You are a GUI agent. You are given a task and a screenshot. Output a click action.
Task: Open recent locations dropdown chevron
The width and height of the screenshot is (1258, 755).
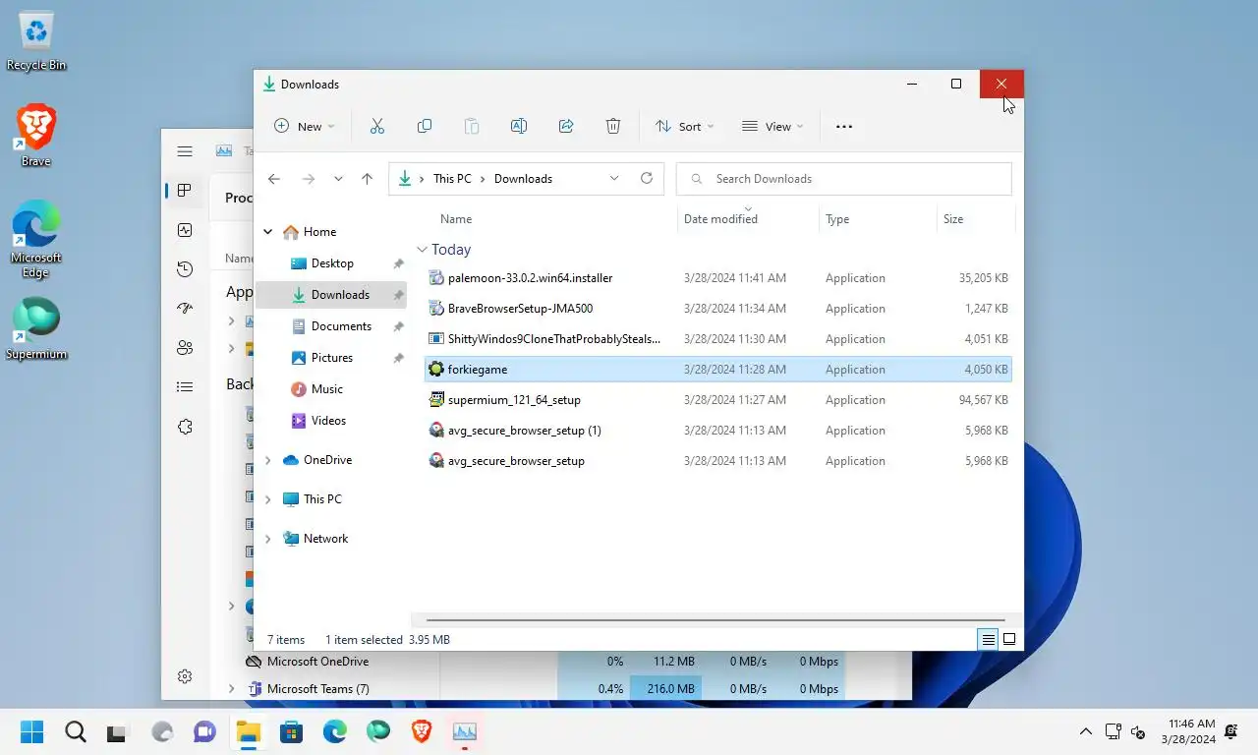click(x=338, y=179)
